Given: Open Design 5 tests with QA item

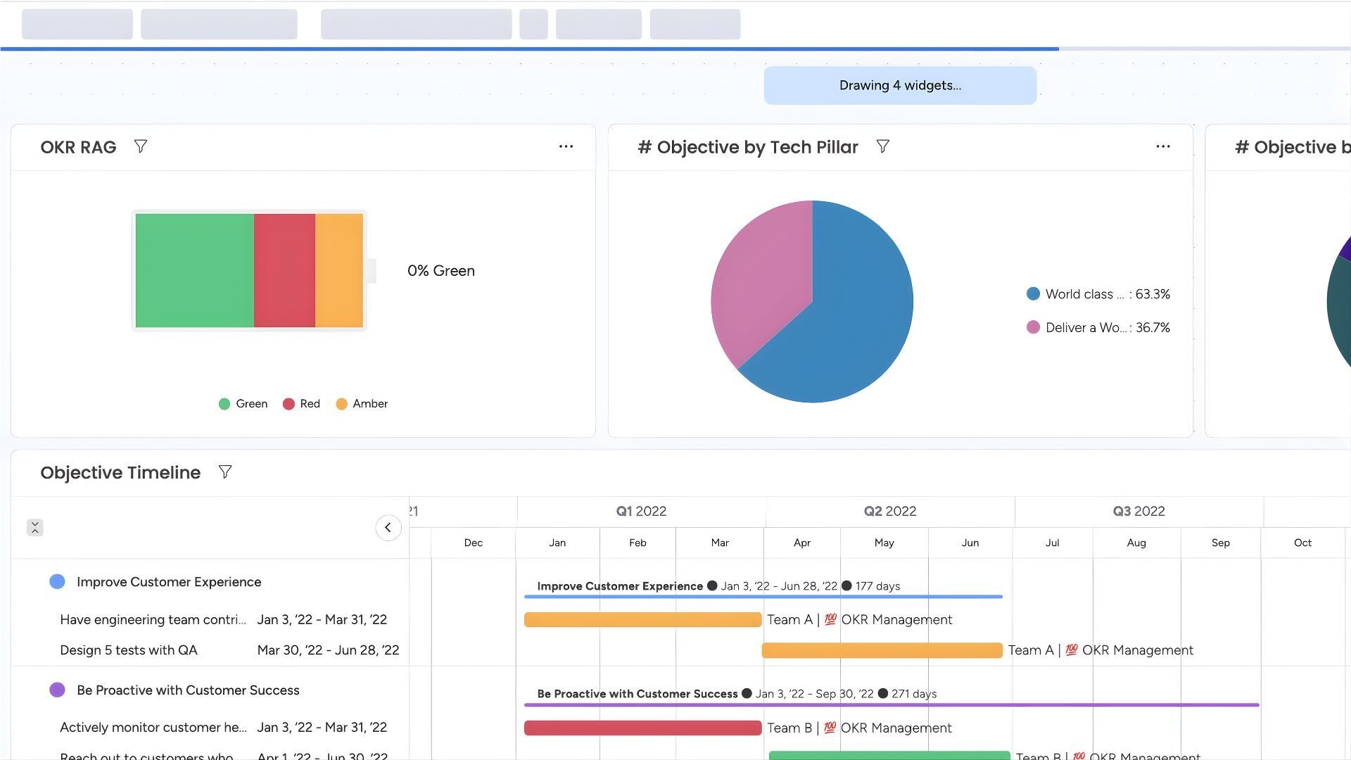Looking at the screenshot, I should pyautogui.click(x=129, y=650).
